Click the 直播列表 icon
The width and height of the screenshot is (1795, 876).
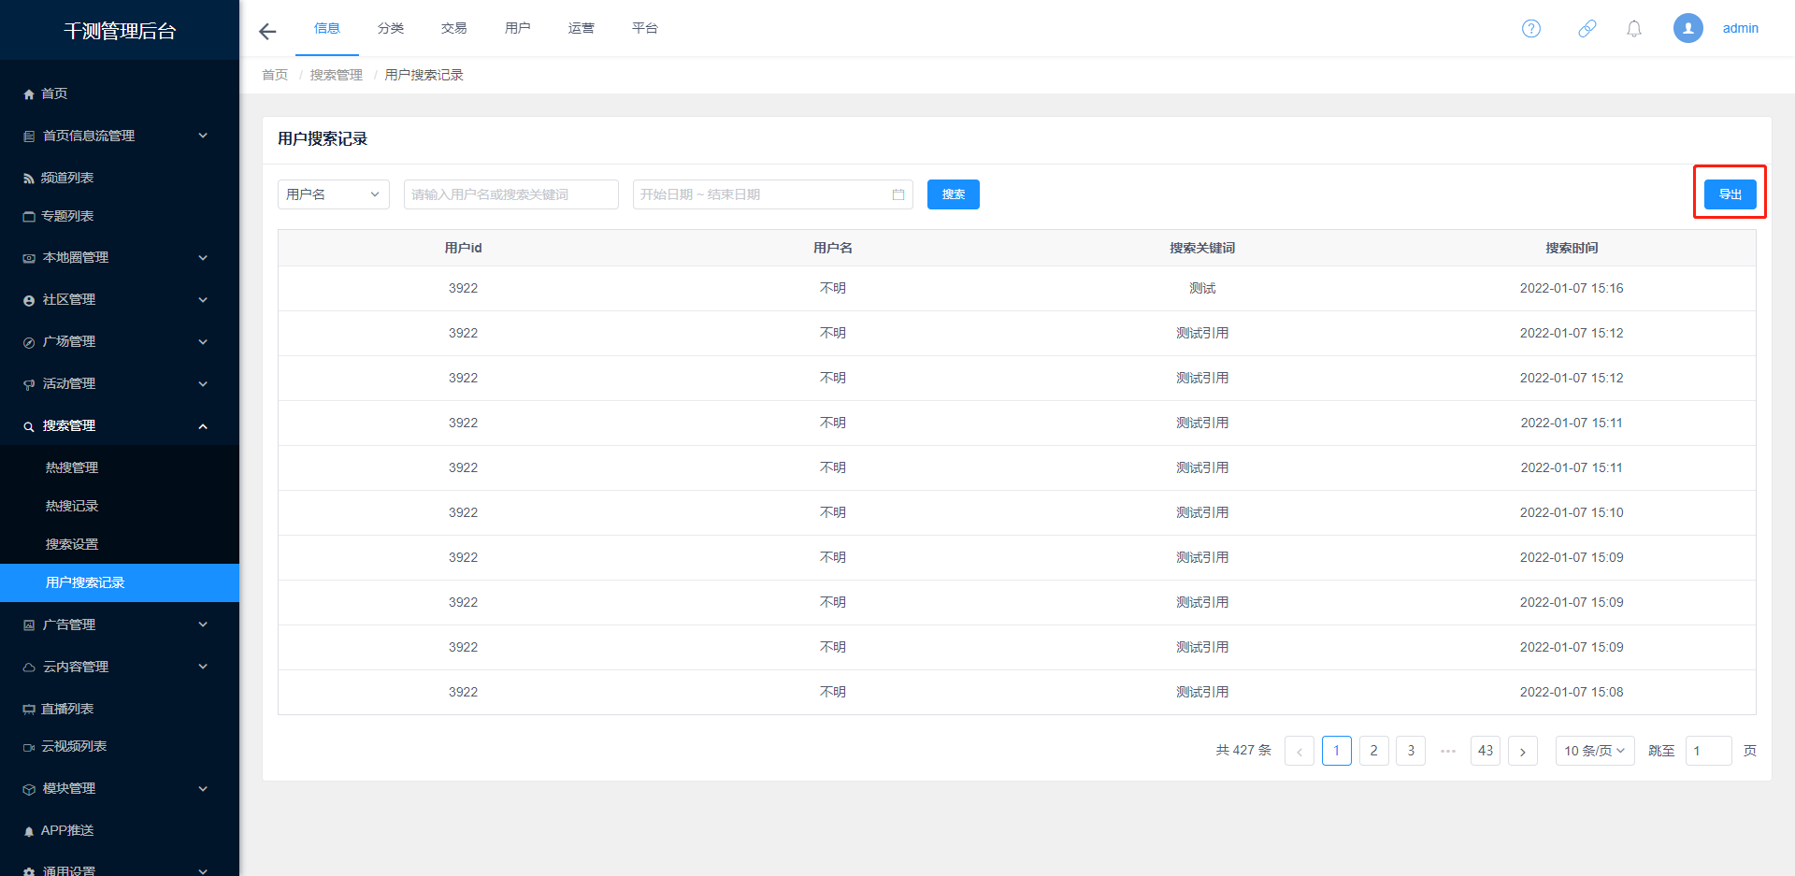tap(29, 710)
